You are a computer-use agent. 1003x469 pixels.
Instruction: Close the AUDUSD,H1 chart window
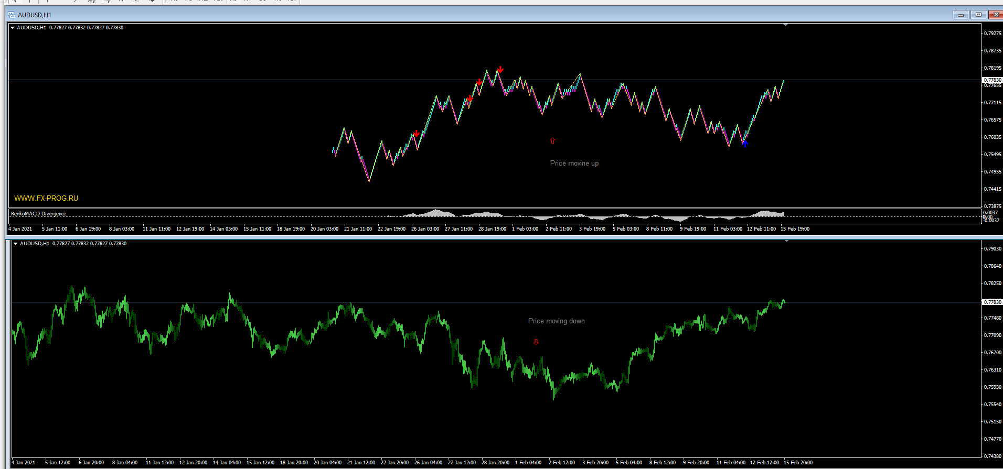[996, 15]
